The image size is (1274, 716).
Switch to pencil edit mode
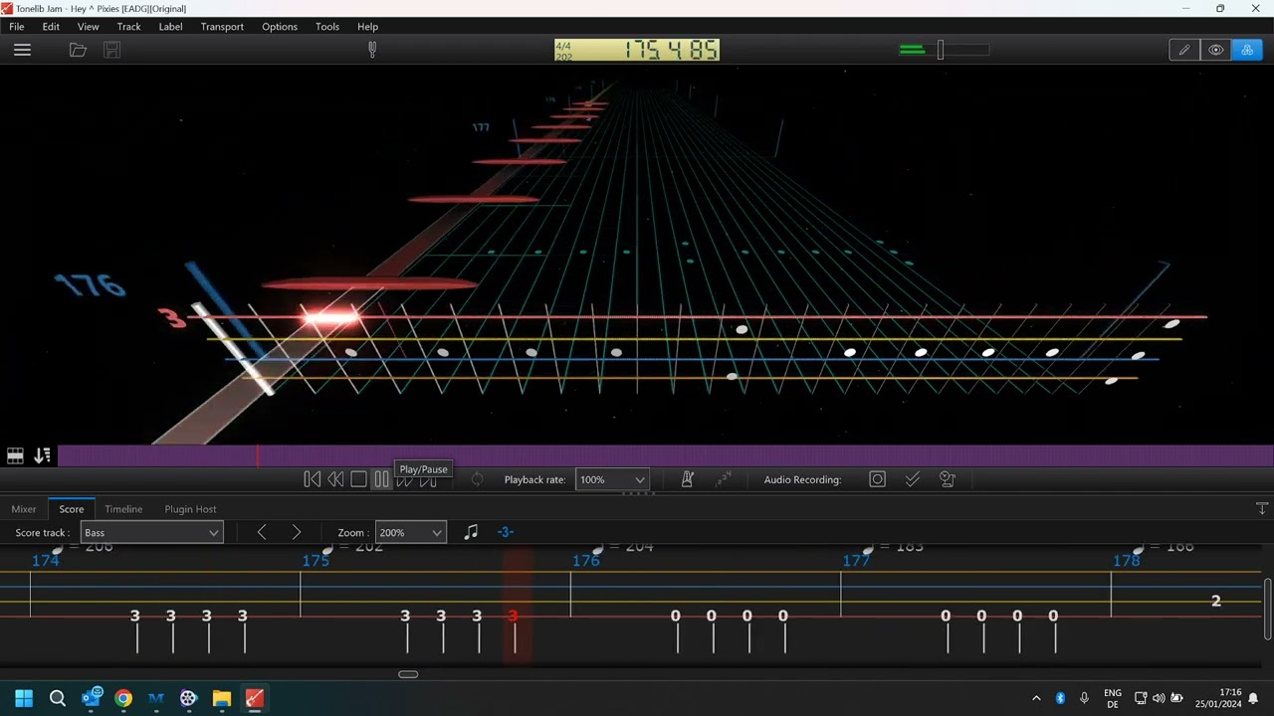tap(1184, 50)
